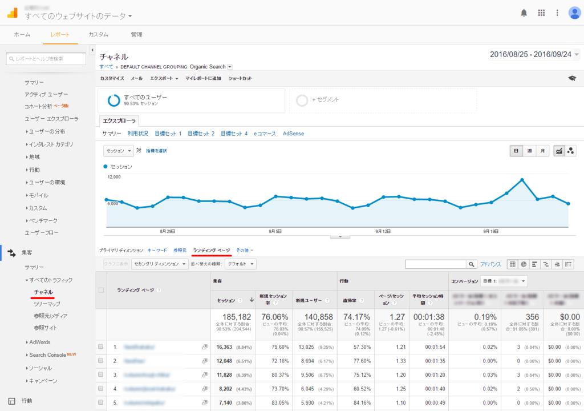Select the data table view icon
Image resolution: width=584 pixels, height=411 pixels.
coord(513,264)
